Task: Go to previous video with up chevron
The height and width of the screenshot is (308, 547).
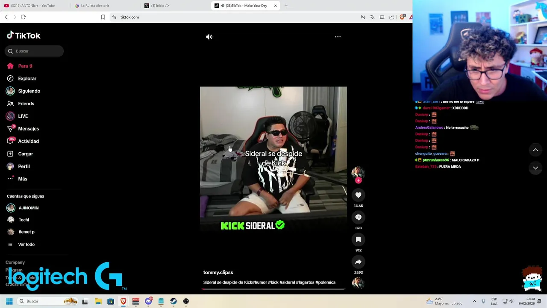Action: [x=535, y=150]
